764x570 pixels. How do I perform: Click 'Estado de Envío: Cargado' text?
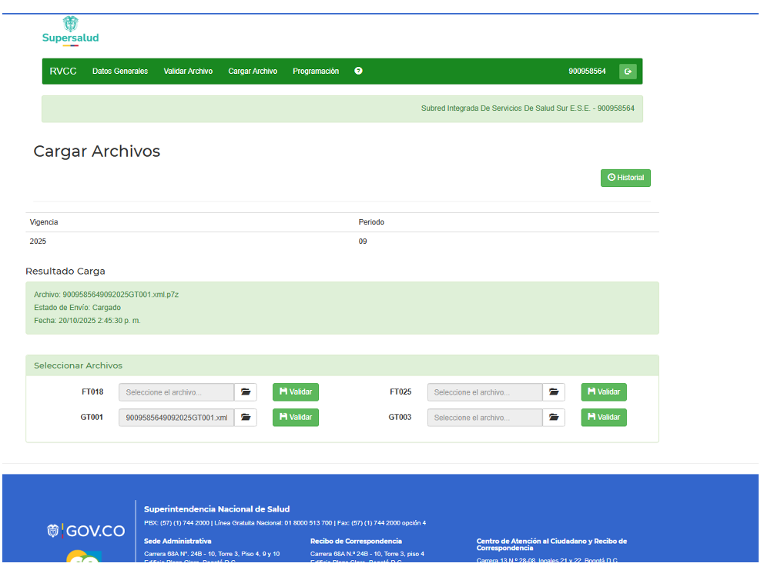pos(78,308)
